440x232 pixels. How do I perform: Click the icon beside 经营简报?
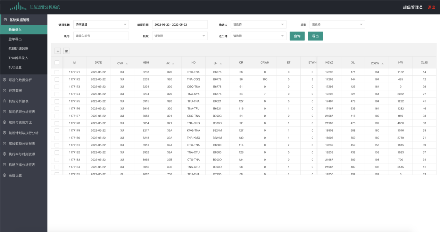pyautogui.click(x=5, y=91)
